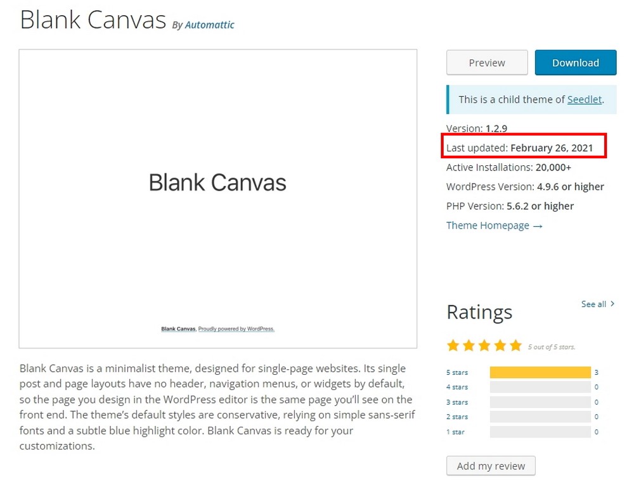The image size is (634, 480).
Task: Click the See all chevron icon
Action: tap(612, 303)
